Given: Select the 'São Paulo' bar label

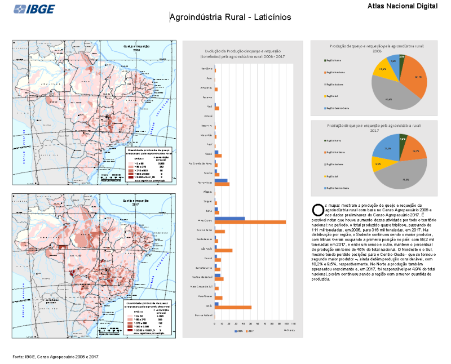Looking at the screenshot, I should pyautogui.click(x=207, y=248).
